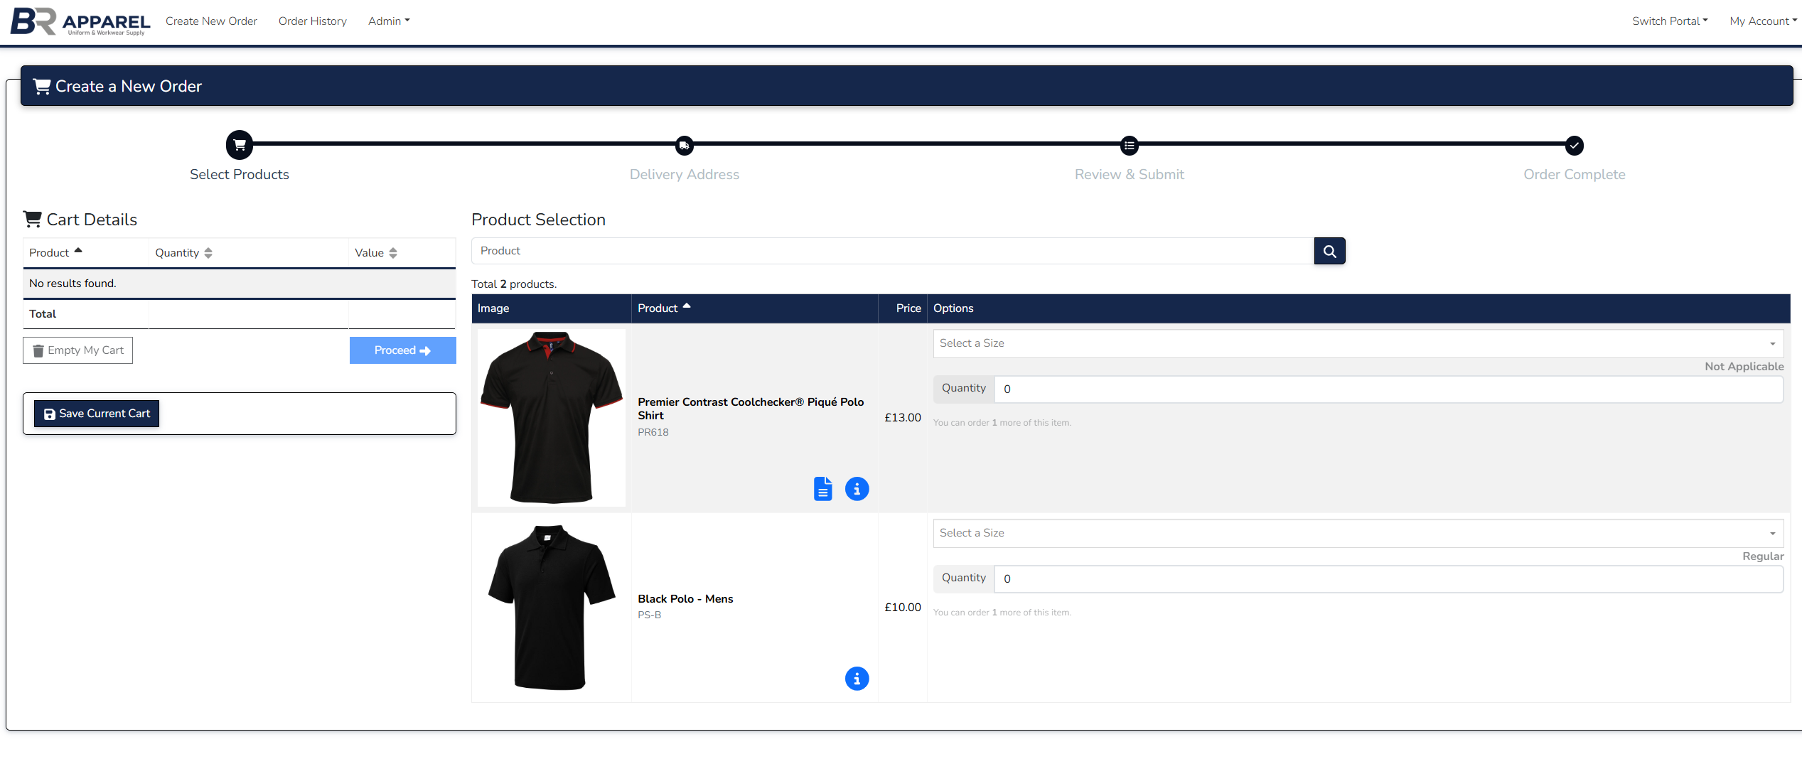Toggle sort on Product selection column header

pos(664,308)
